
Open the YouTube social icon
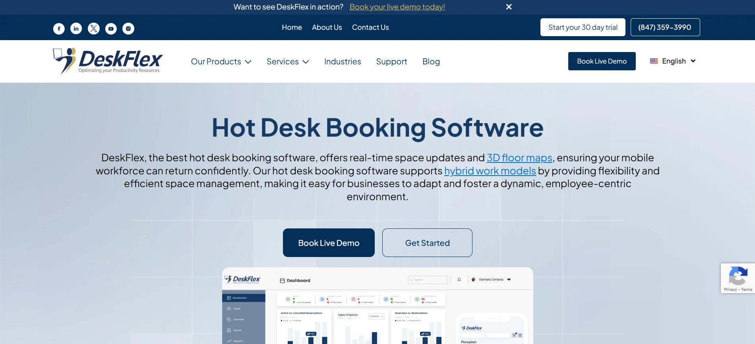[111, 29]
